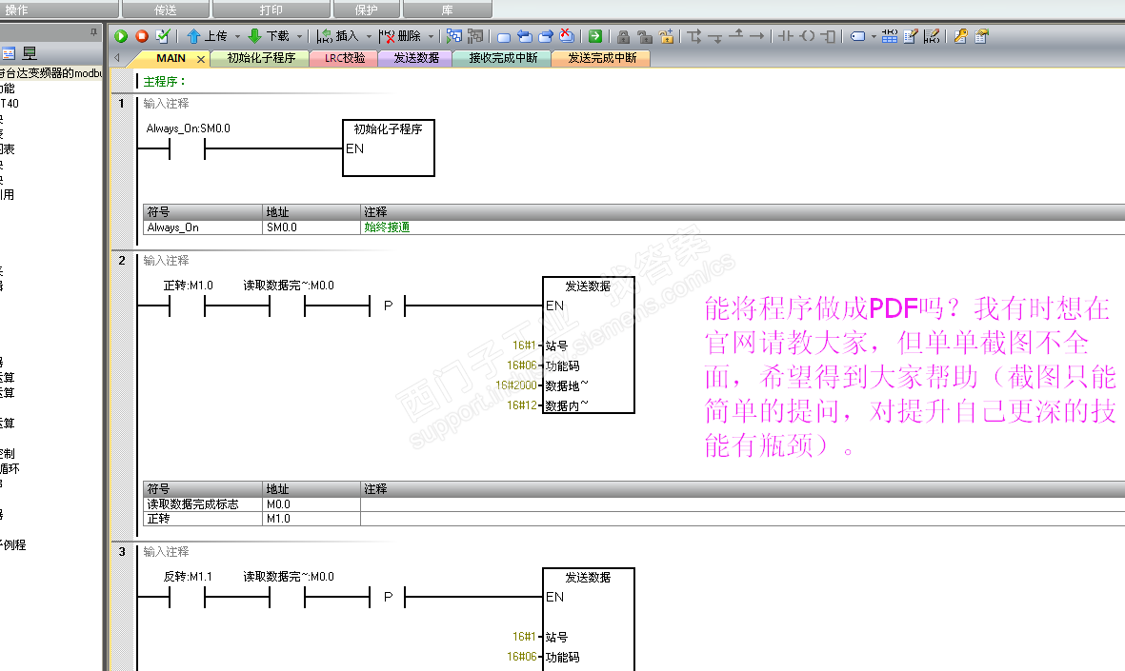Click the POU properties hand icon
Image resolution: width=1125 pixels, height=671 pixels.
point(981,36)
